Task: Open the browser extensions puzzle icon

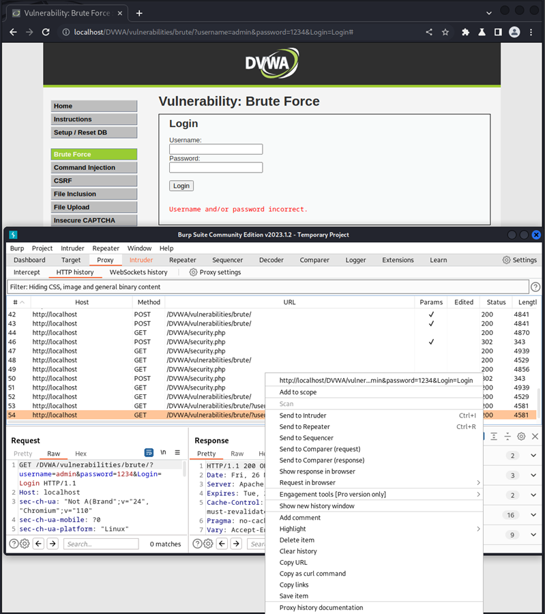Action: pyautogui.click(x=465, y=32)
